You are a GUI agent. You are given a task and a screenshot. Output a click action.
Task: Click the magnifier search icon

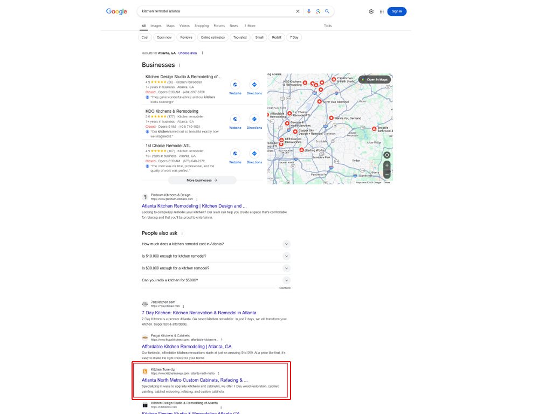[x=327, y=11]
